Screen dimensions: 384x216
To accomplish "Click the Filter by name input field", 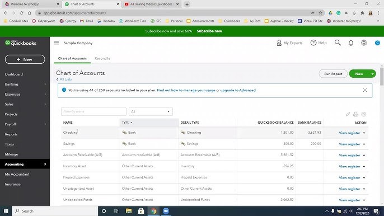I will click(93, 112).
